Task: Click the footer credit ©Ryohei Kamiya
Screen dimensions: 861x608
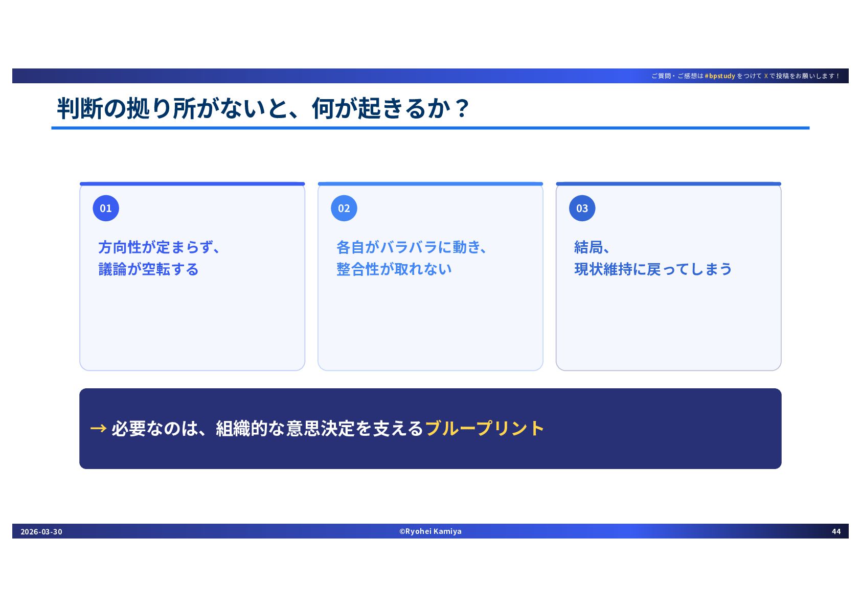Action: pyautogui.click(x=430, y=531)
